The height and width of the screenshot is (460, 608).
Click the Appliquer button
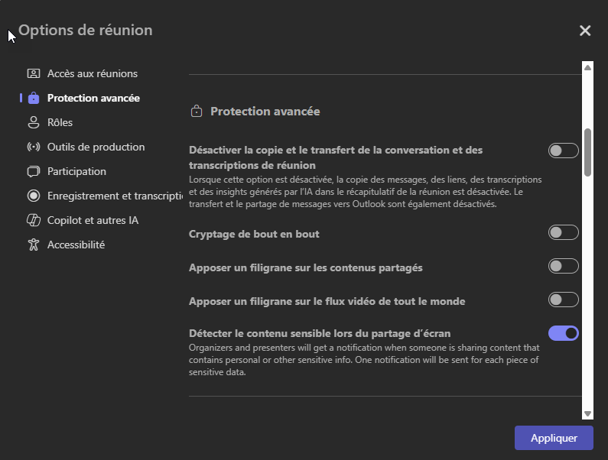click(554, 438)
